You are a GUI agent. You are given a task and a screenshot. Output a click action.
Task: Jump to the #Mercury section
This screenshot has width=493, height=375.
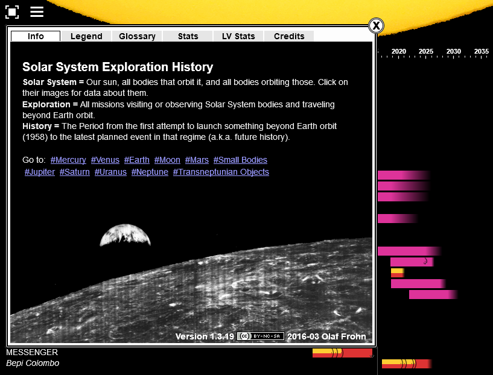coord(68,160)
